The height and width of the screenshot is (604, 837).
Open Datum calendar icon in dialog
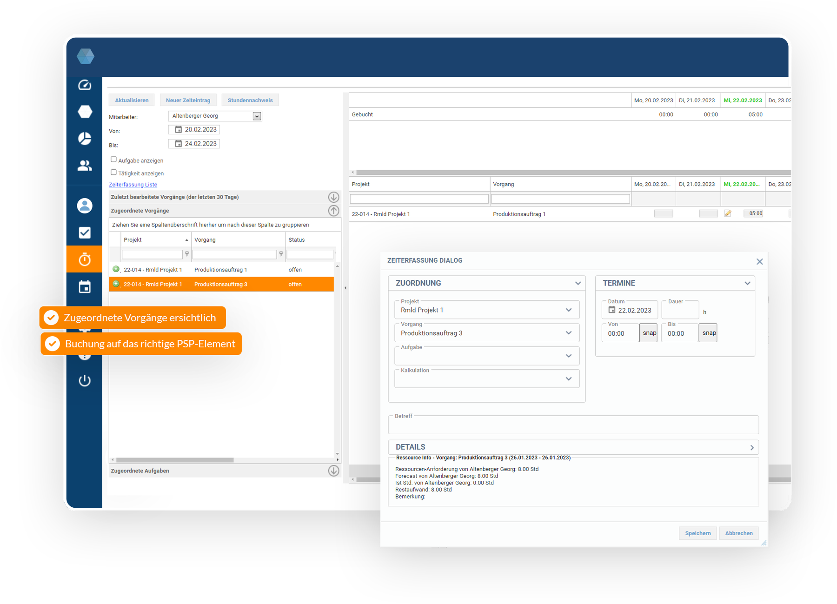[x=612, y=310]
